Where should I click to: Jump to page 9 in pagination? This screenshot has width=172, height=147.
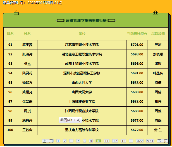91,141
